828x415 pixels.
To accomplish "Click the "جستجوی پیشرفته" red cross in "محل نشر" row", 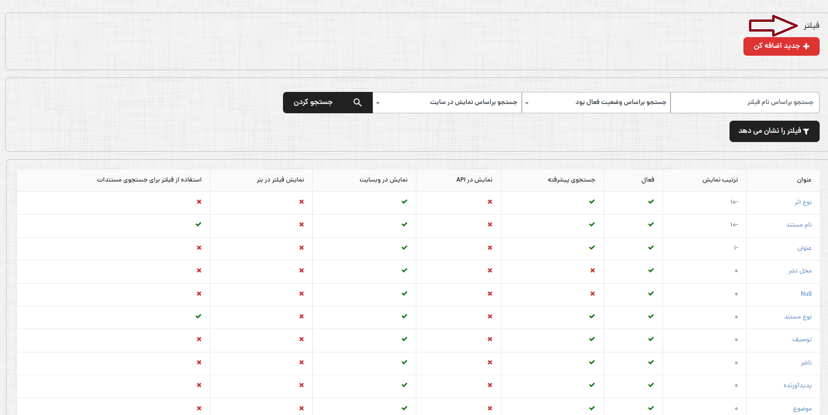I will [x=592, y=271].
